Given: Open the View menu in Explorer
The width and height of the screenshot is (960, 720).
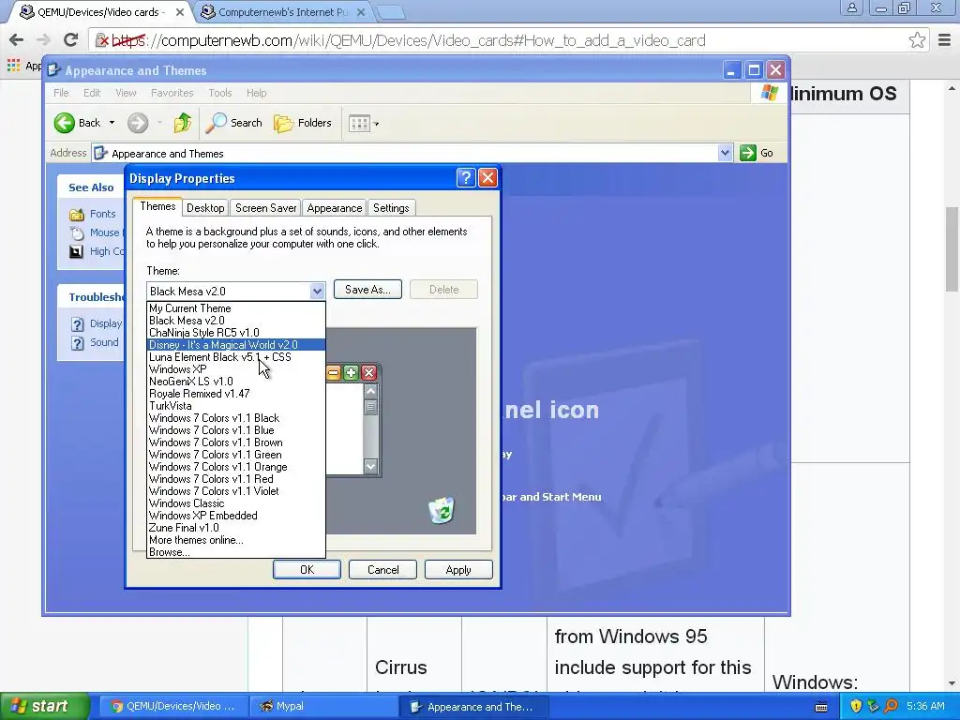Looking at the screenshot, I should point(126,93).
